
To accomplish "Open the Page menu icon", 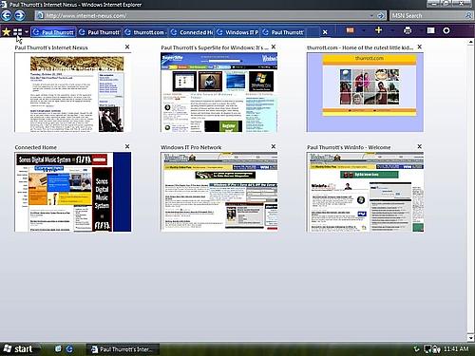I will pyautogui.click(x=430, y=30).
